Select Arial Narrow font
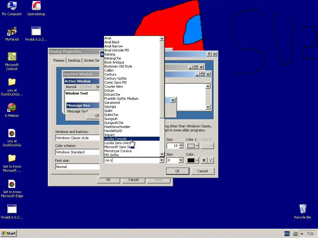 132,46
